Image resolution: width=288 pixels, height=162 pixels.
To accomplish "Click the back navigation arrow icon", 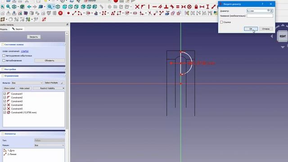I will (x=29, y=7).
